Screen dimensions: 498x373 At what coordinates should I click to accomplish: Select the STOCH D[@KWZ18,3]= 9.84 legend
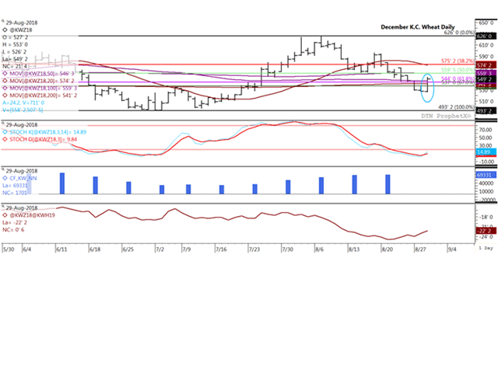[x=44, y=139]
